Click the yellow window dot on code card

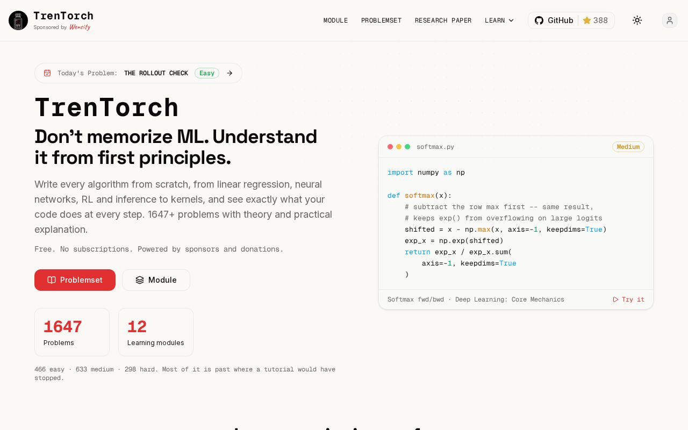coord(399,147)
